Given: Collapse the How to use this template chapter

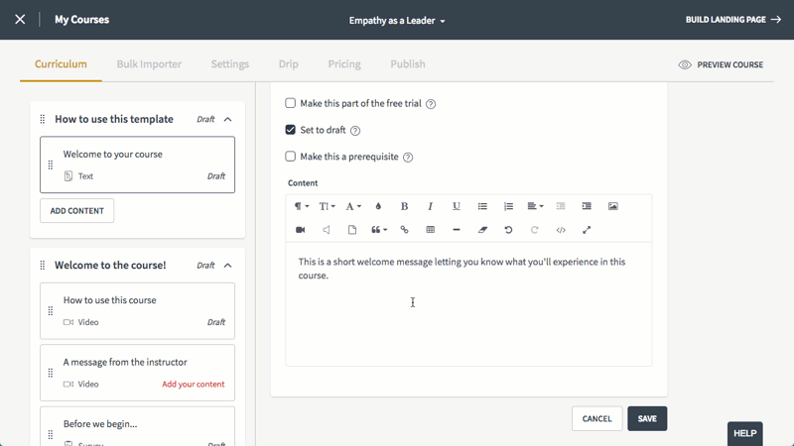Looking at the screenshot, I should (x=228, y=119).
